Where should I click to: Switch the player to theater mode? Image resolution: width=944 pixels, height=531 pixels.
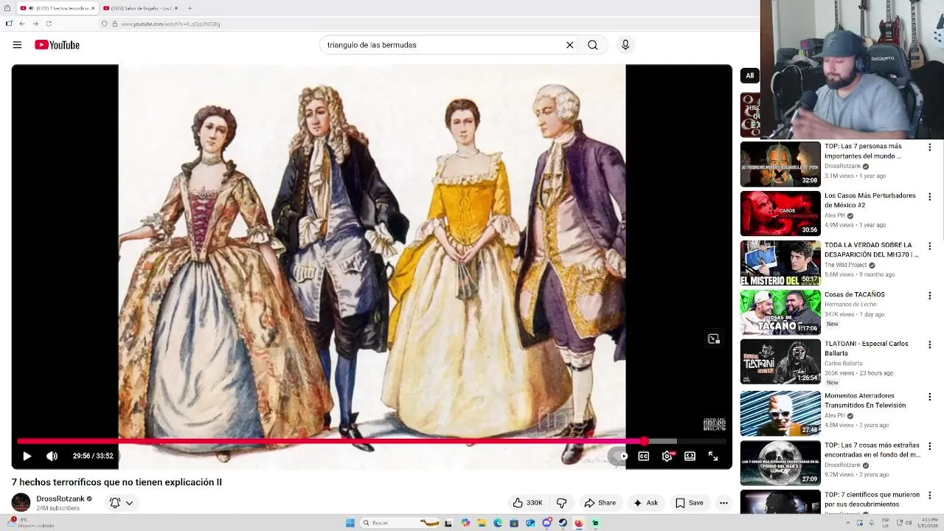[x=690, y=456]
